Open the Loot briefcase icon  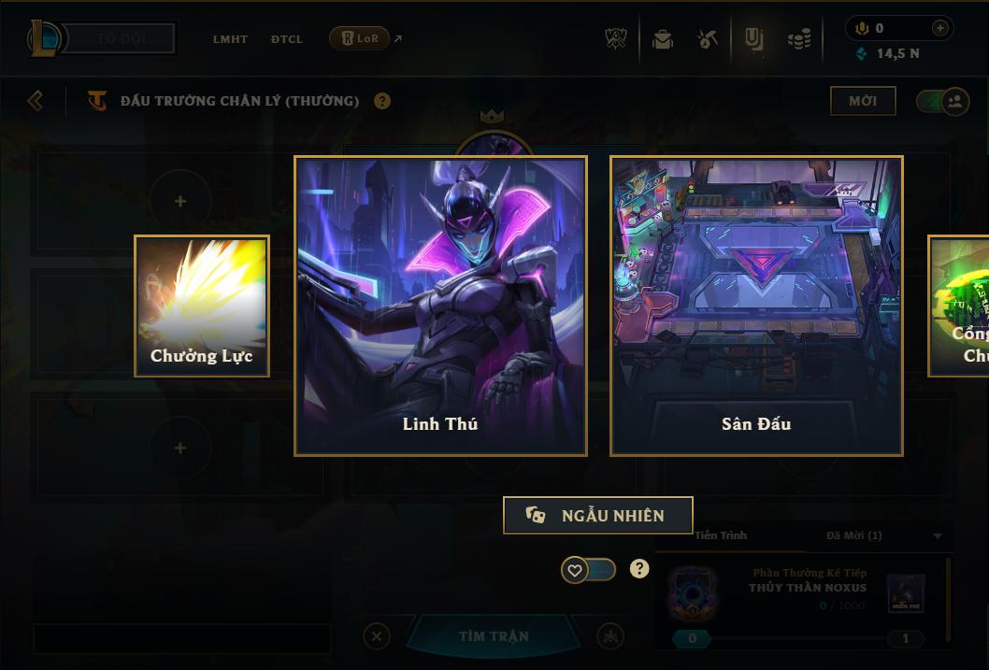662,39
